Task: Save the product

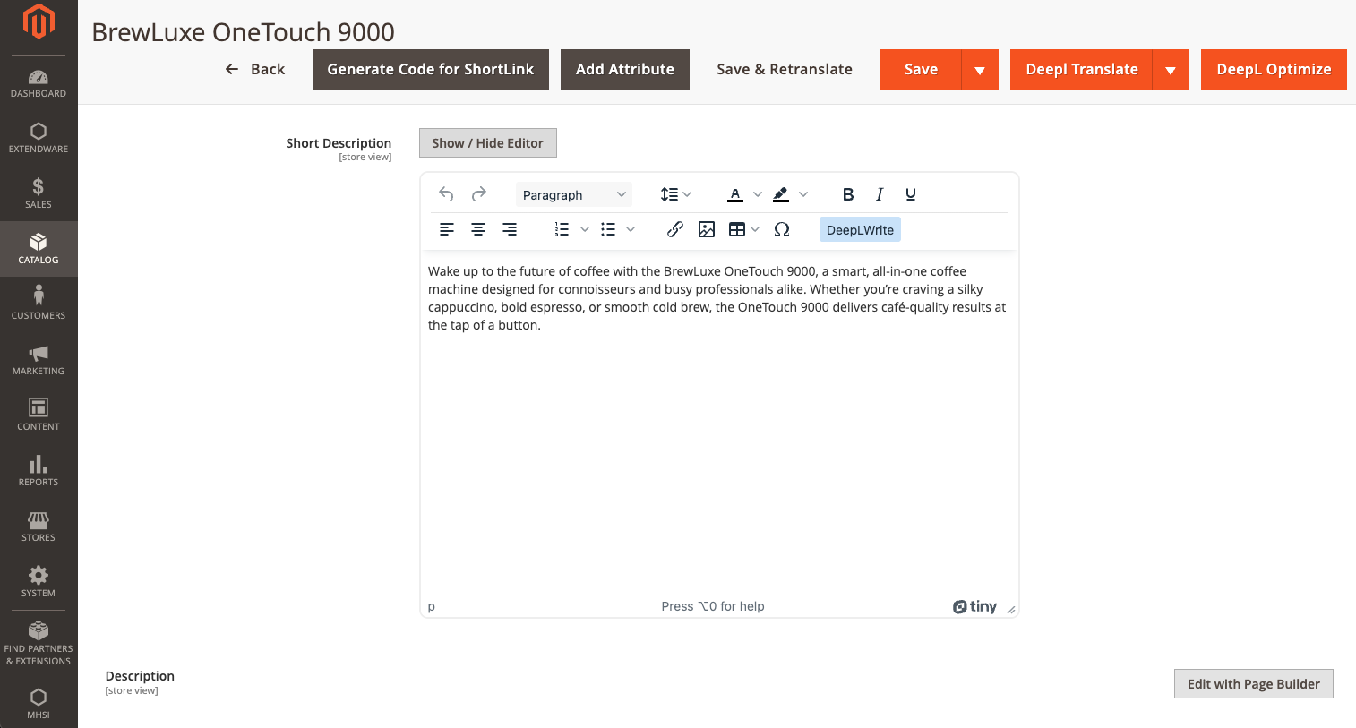Action: coord(921,70)
